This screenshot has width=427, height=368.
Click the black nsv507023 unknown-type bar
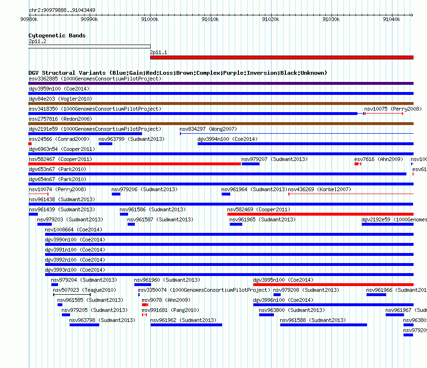click(x=72, y=295)
